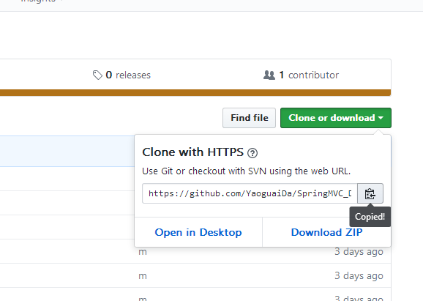The image size is (423, 301).
Task: Click the releases tag icon
Action: click(x=97, y=75)
